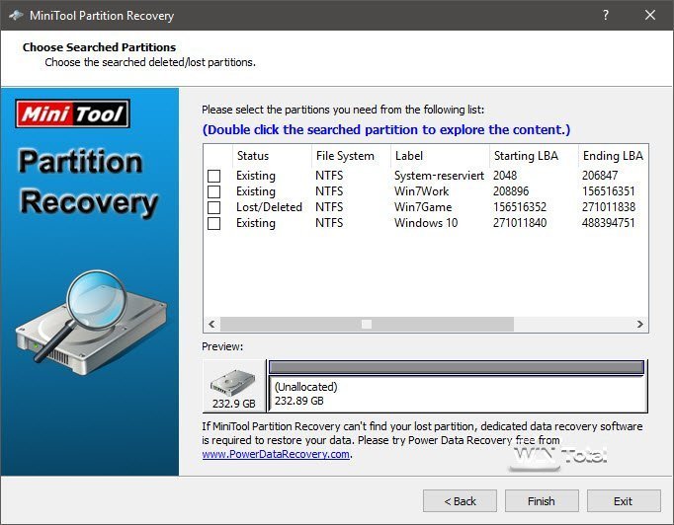Click ending LBA value 271011838
Viewport: 674px width, 525px height.
[608, 207]
